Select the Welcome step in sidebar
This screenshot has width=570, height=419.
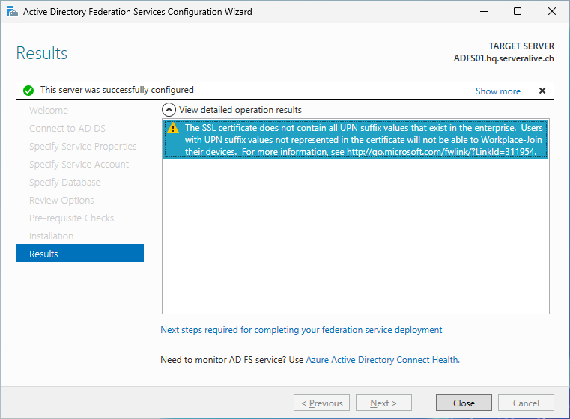(x=49, y=111)
